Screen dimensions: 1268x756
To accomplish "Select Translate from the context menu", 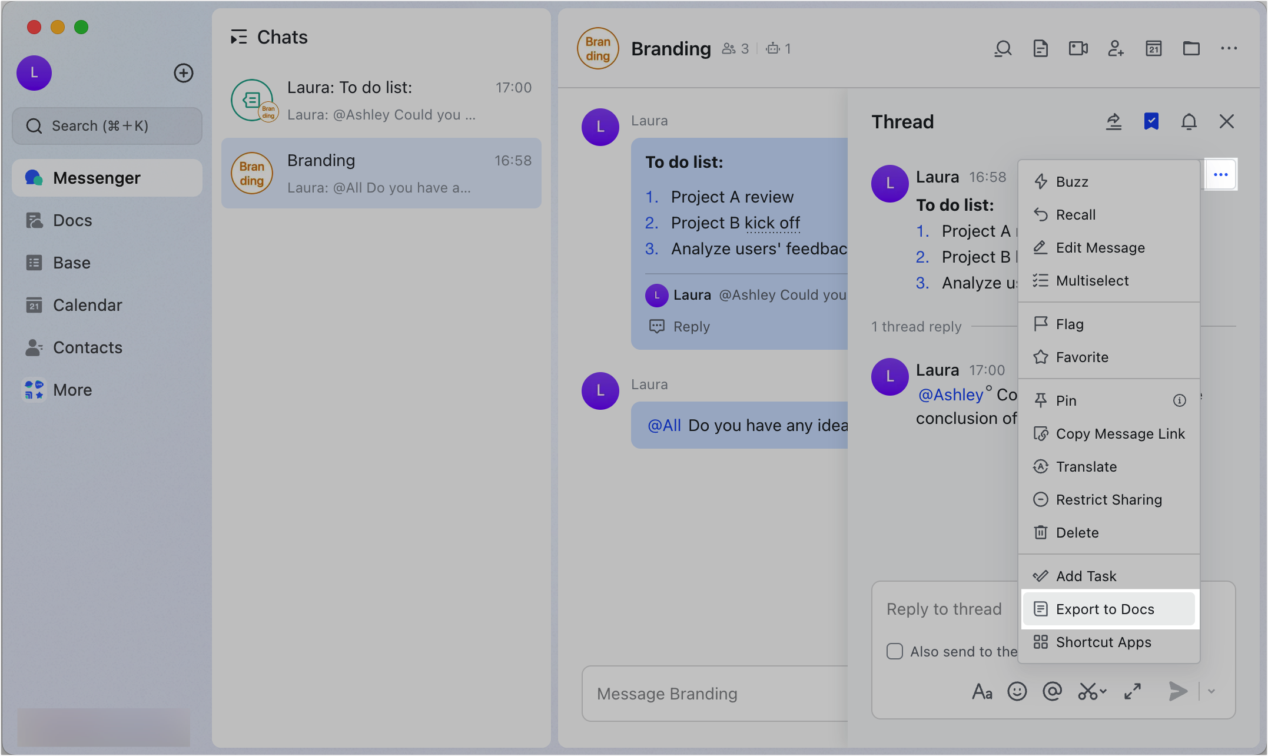I will click(1086, 466).
